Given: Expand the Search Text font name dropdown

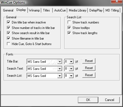Looking at the screenshot, I should [x=60, y=69].
